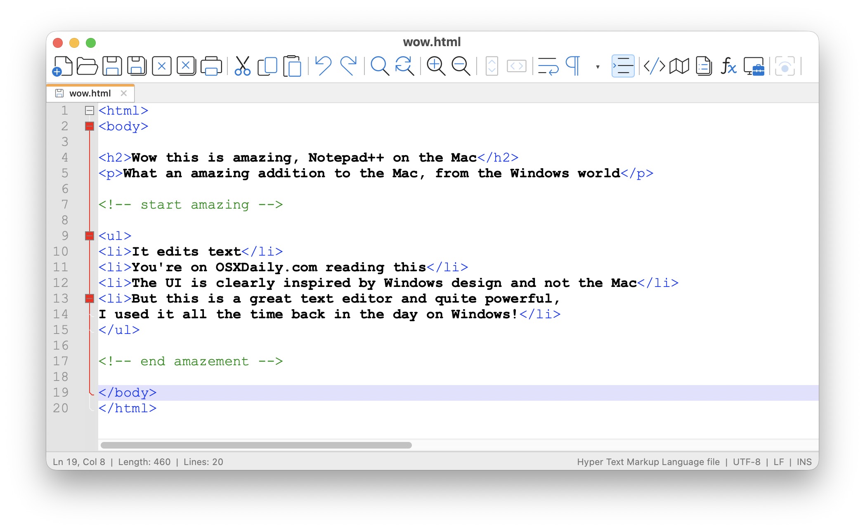Zoom in on the text
The image size is (865, 531).
pos(435,66)
